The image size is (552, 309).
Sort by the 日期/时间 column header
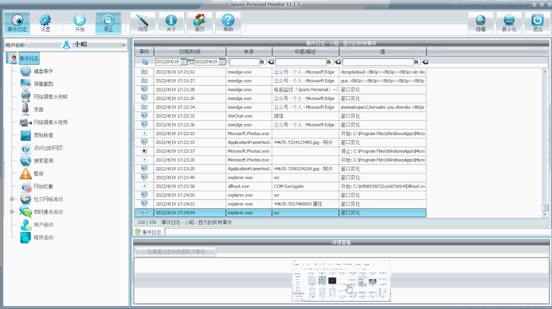(190, 52)
